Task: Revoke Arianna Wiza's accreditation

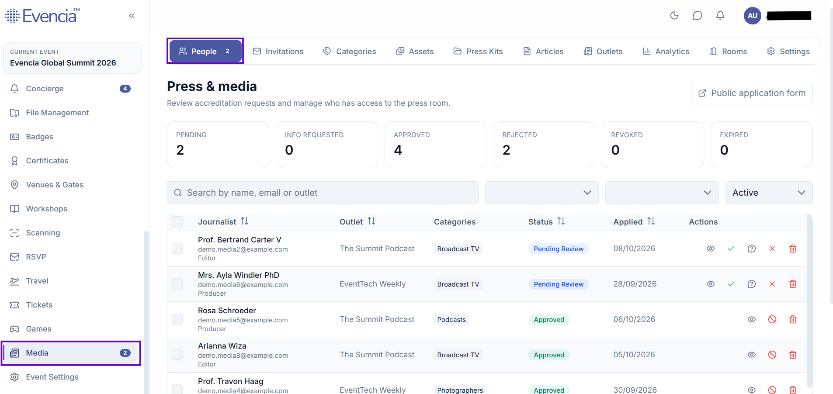Action: point(772,355)
